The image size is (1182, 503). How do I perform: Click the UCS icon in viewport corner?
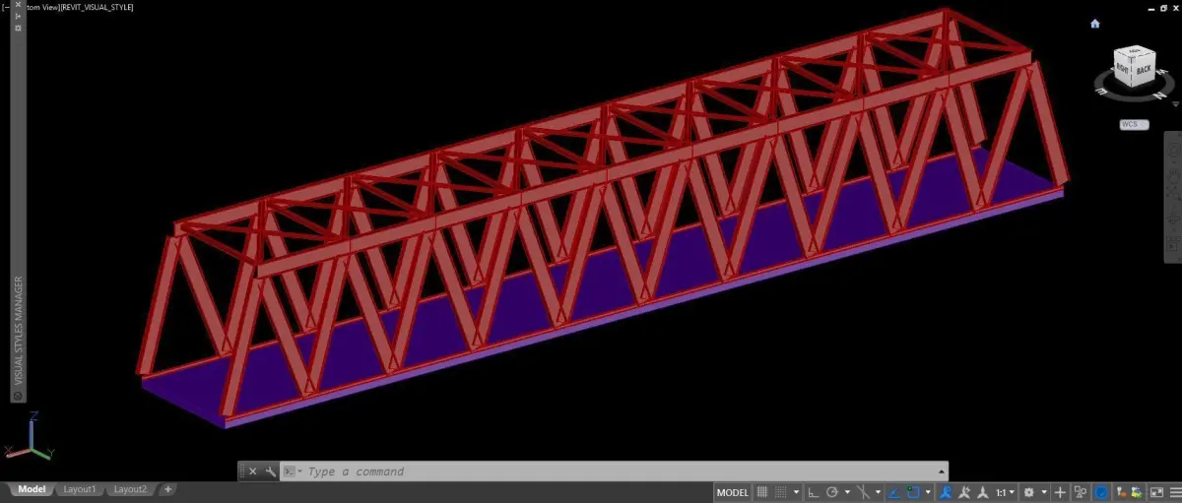tap(30, 436)
